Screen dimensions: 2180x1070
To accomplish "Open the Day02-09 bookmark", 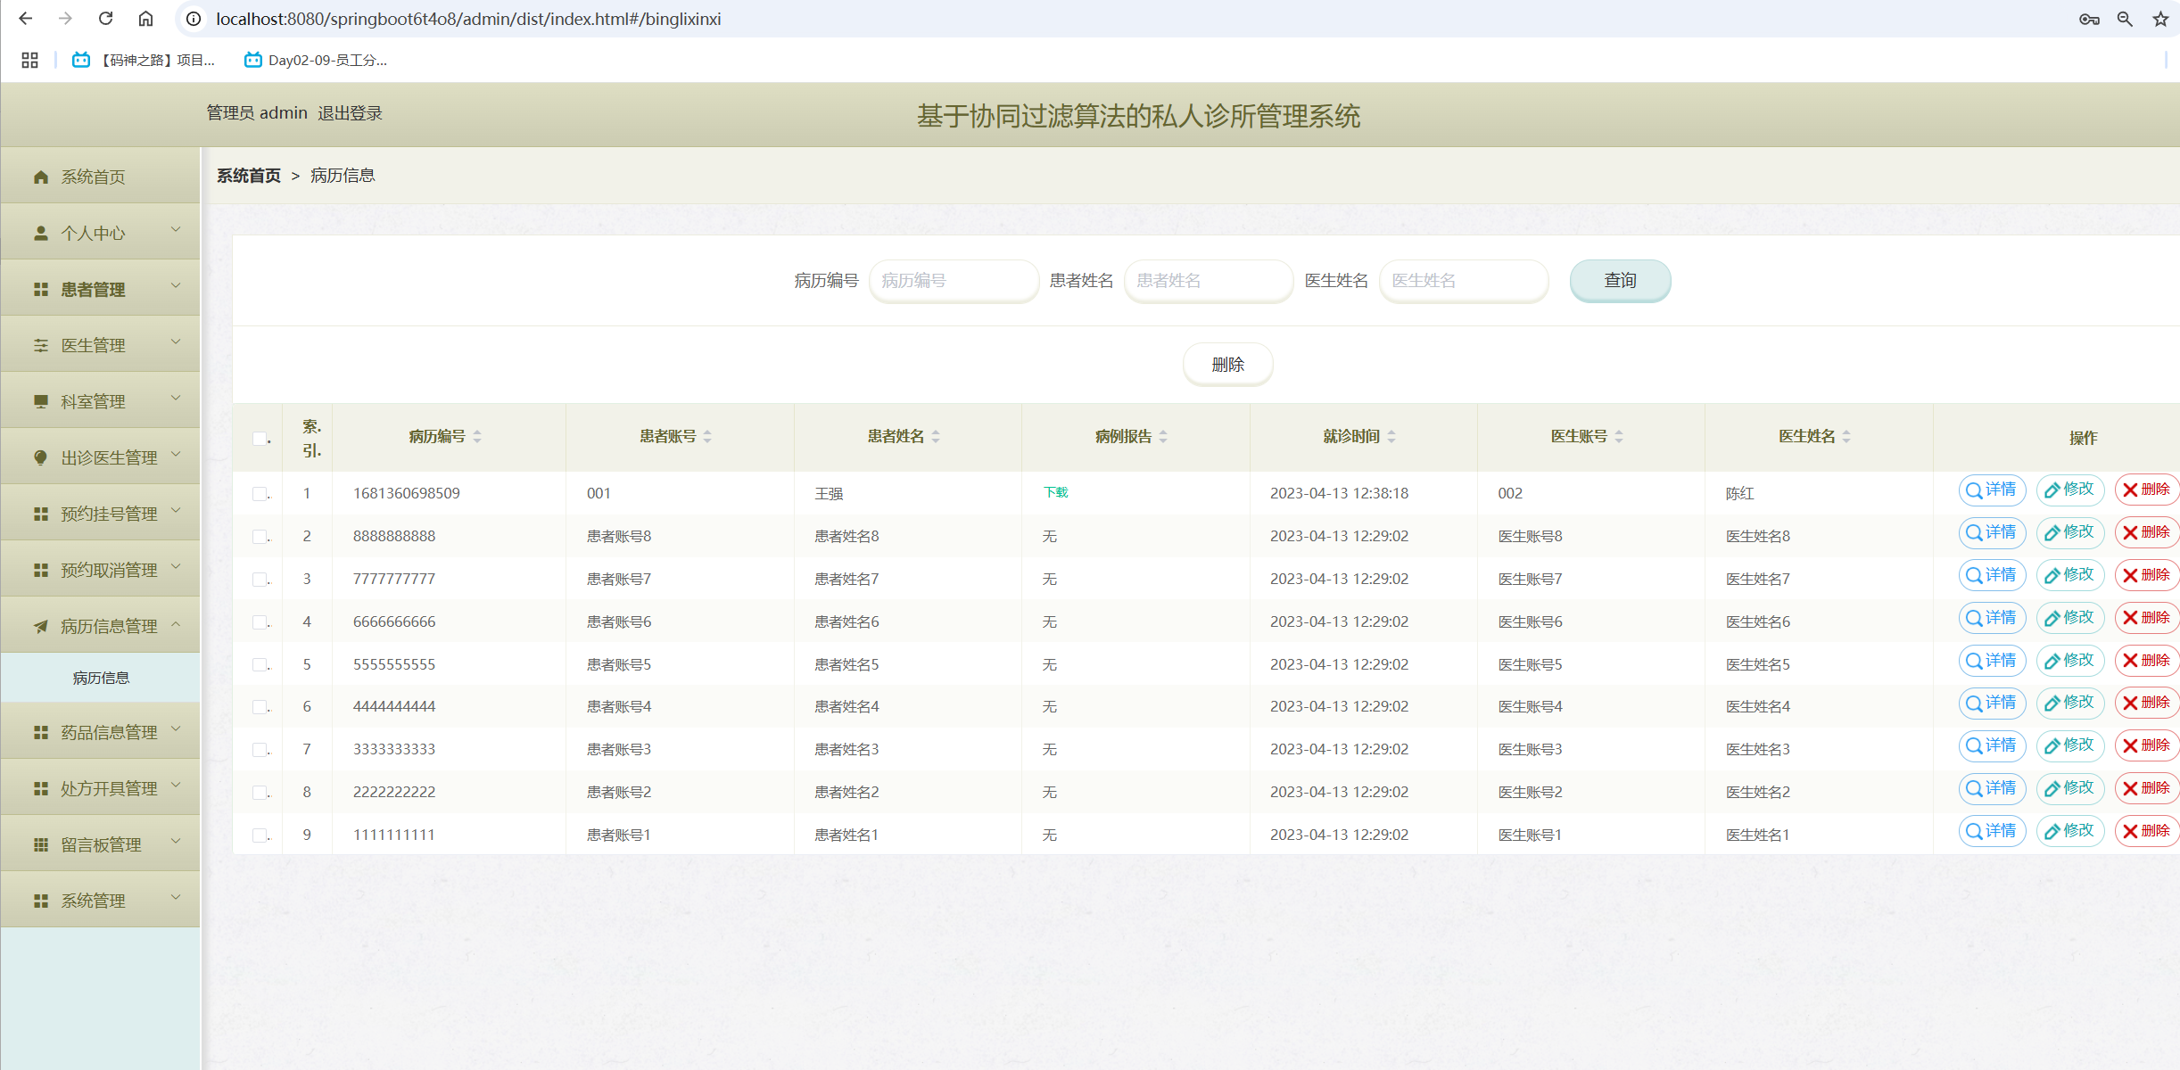I will [x=316, y=60].
